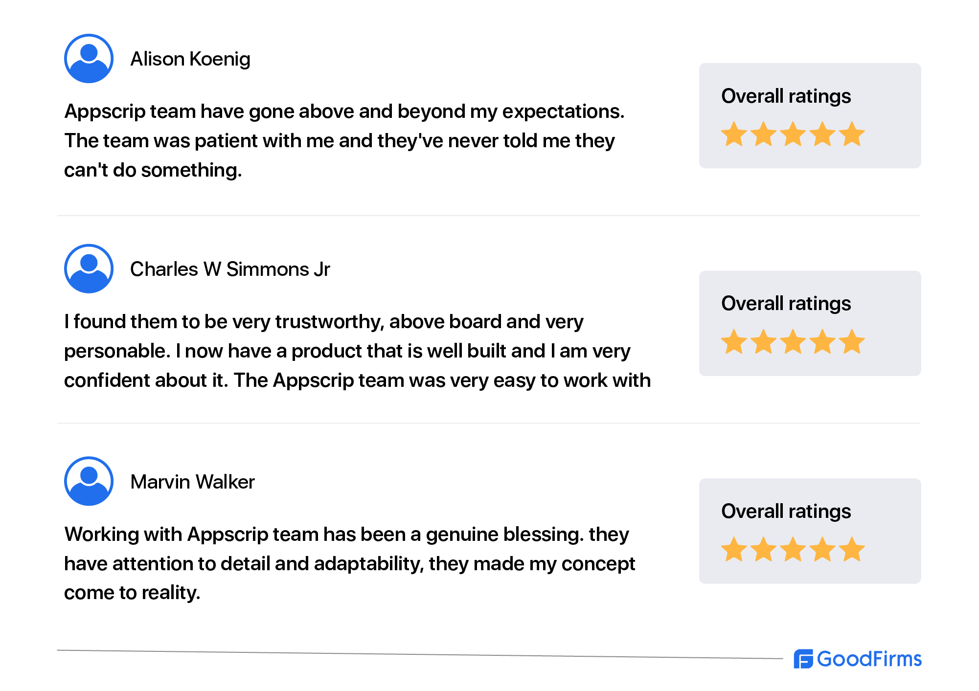Click Overall ratings label in bottom card
This screenshot has width=979, height=691.
(x=786, y=512)
